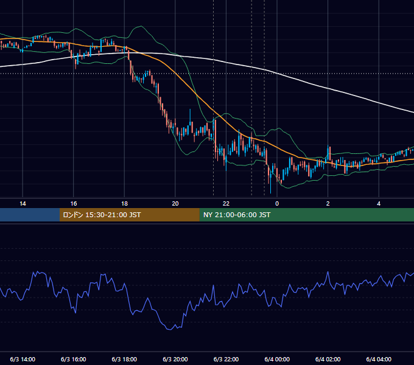414x365 pixels.
Task: Click the blue session bar before London
Action: 30,215
